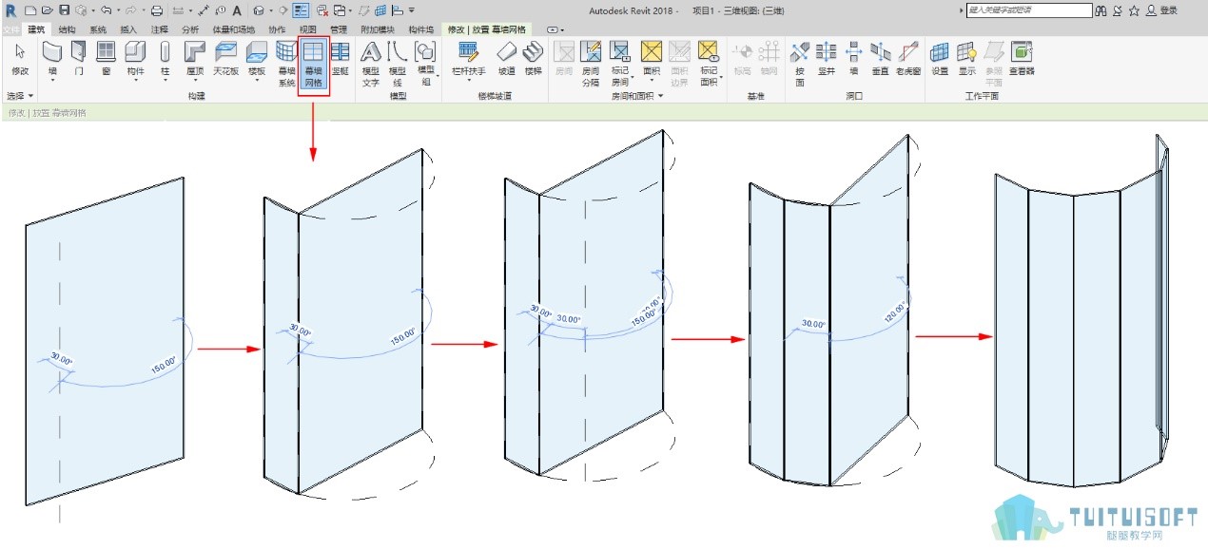Choose the 楼梯 (Stair) tool

pos(533,60)
